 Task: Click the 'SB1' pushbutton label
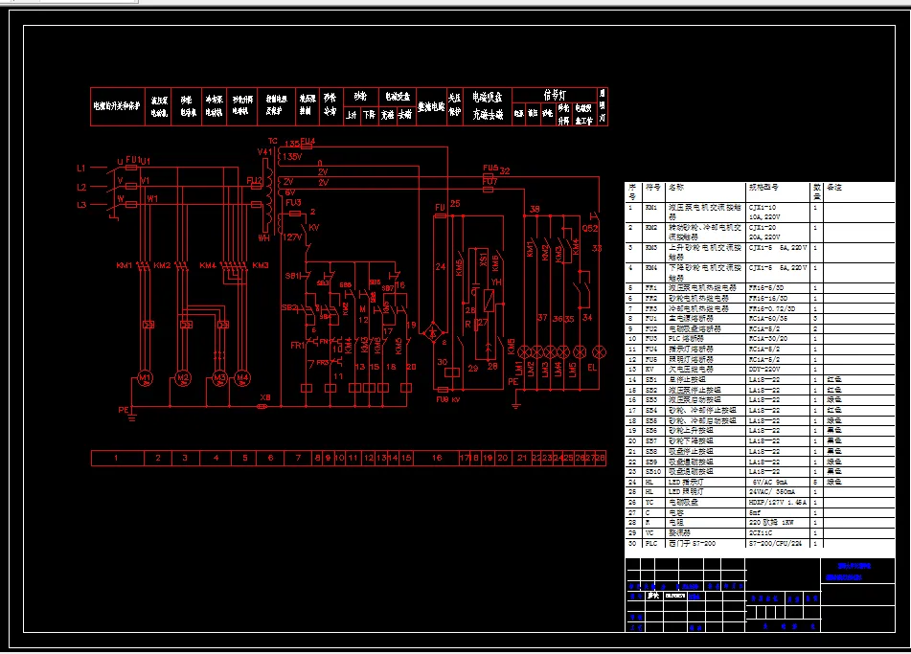292,276
